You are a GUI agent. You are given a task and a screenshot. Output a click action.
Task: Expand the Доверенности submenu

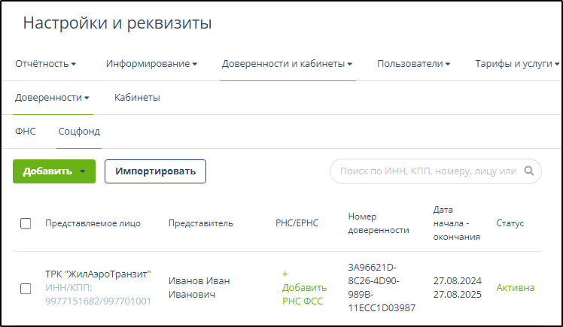(x=52, y=98)
